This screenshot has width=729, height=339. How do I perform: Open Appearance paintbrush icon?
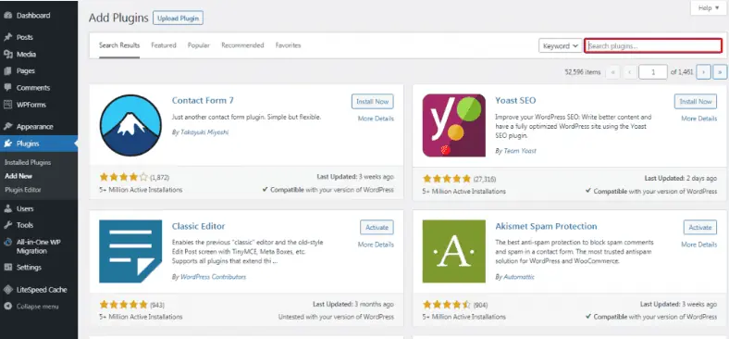(7, 126)
